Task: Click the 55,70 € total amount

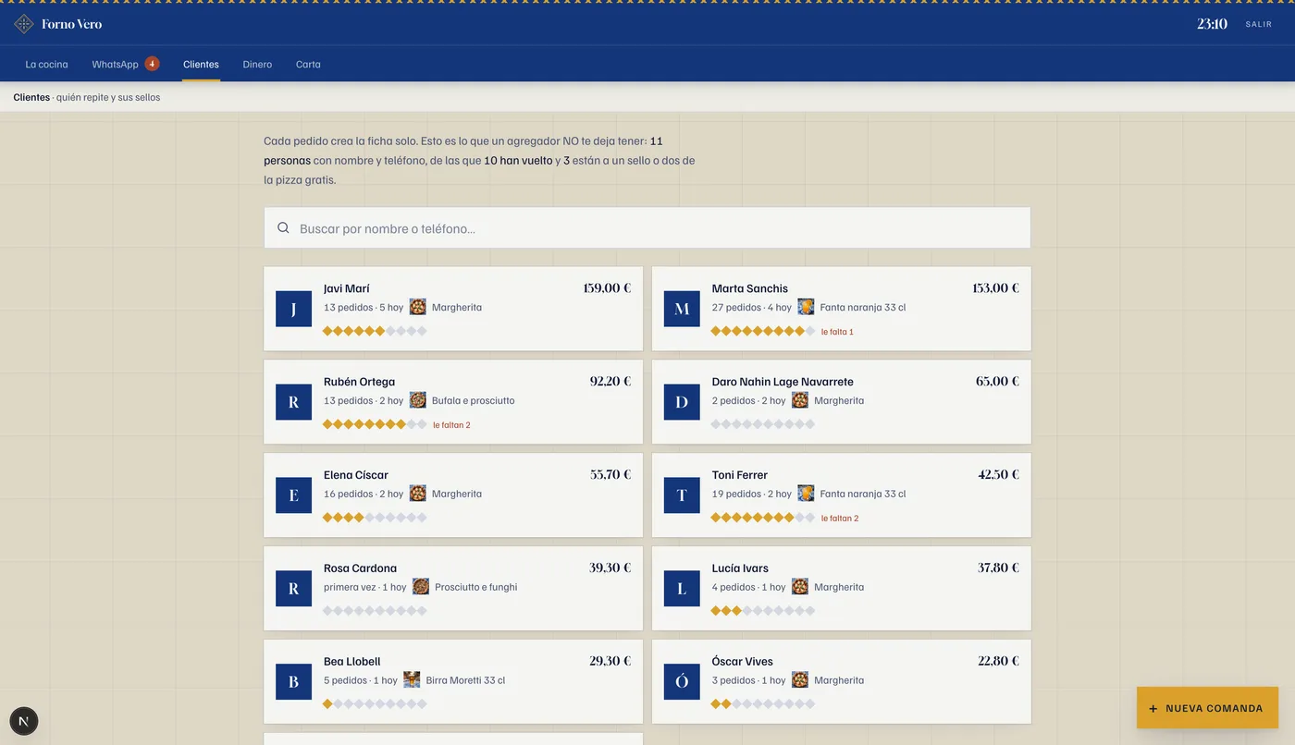Action: (610, 475)
